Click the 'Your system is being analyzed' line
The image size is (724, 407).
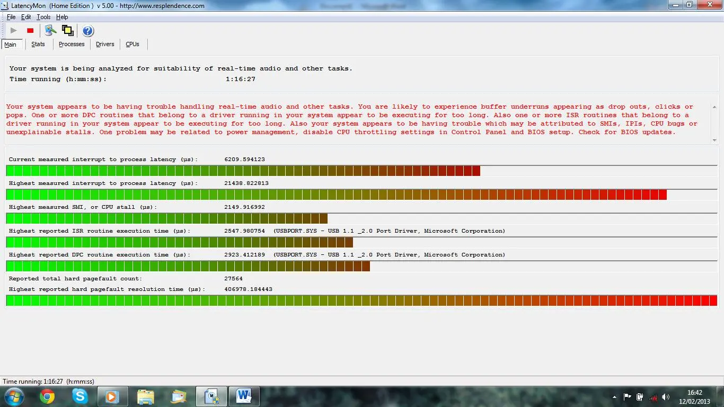[x=181, y=68]
